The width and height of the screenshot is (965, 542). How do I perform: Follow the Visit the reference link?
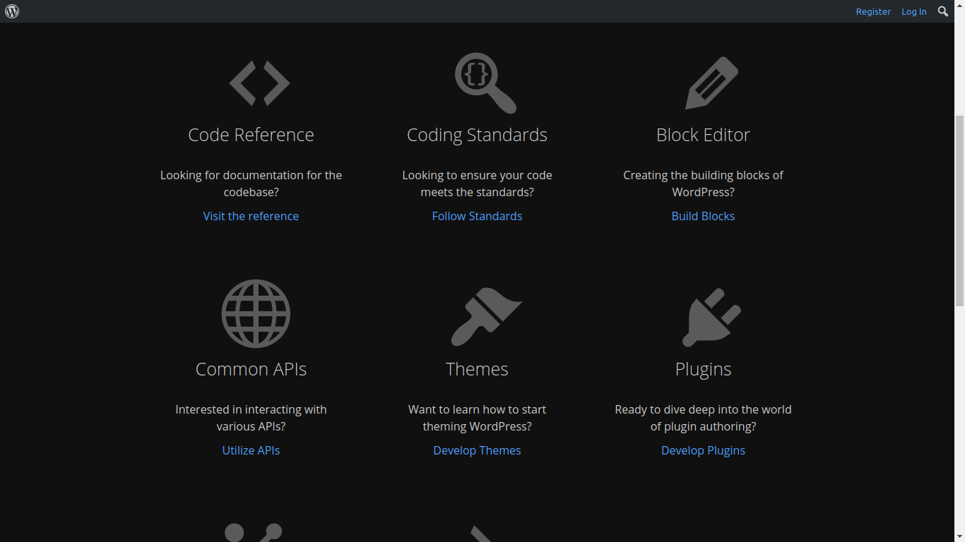[251, 216]
